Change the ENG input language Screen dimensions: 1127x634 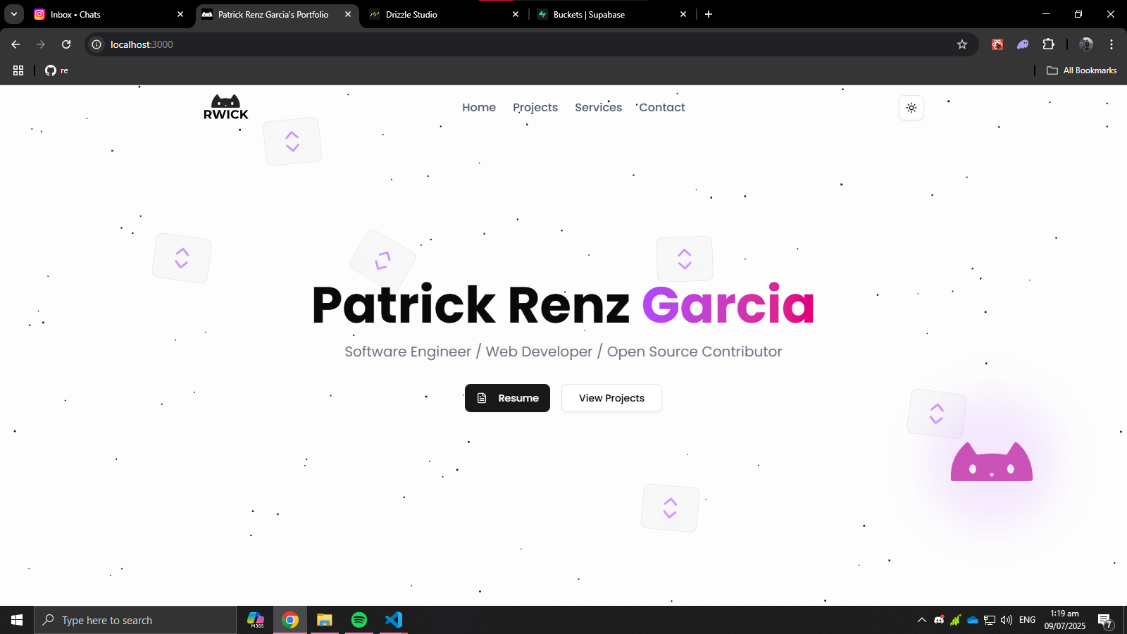1028,620
